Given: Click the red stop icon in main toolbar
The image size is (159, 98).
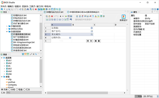Looking at the screenshot, I should tap(36, 9).
